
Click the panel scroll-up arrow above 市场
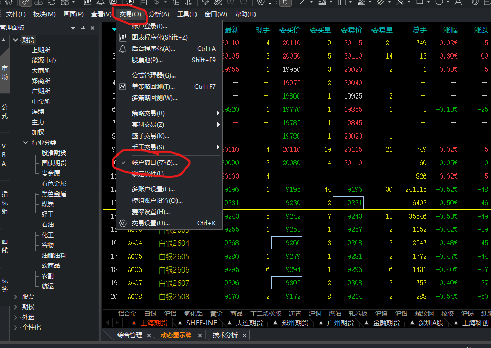4,40
